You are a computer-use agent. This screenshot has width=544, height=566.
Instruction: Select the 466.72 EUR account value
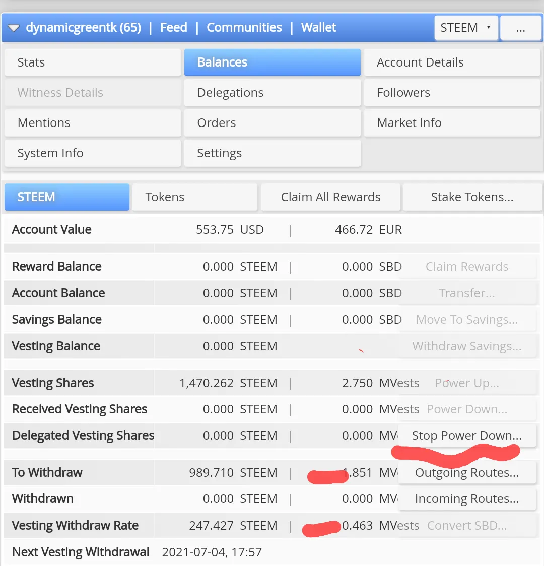pyautogui.click(x=368, y=230)
